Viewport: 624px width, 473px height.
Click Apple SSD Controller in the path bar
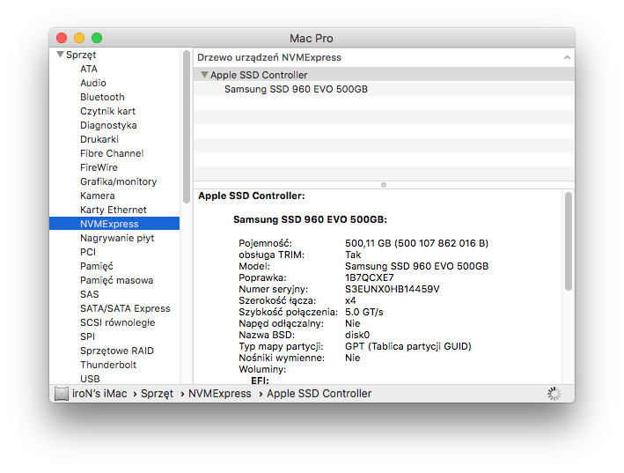319,394
